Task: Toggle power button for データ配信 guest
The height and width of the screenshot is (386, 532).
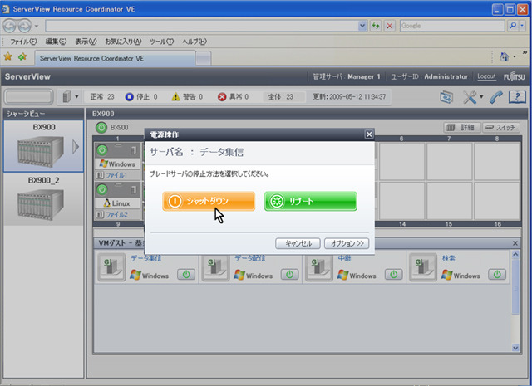Action: [290, 275]
